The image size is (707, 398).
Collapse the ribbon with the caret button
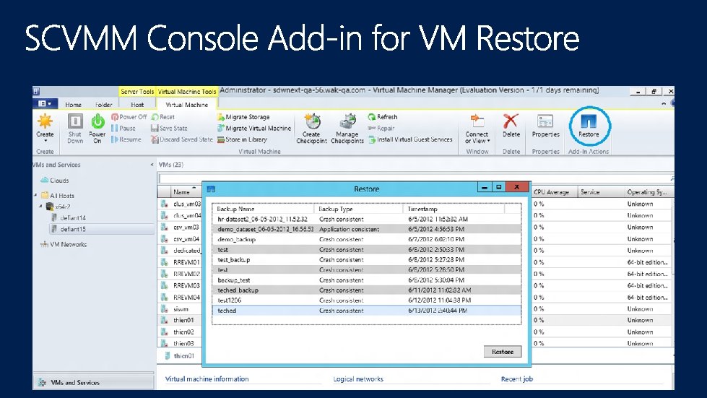click(x=663, y=104)
